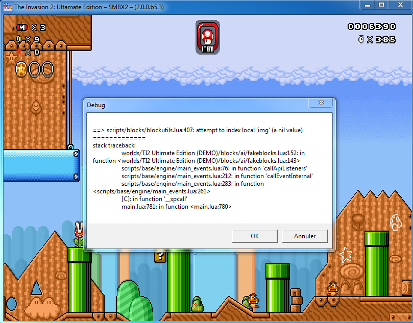The width and height of the screenshot is (413, 323).
Task: Click the Goomba near the slope bottom
Action: coord(253,300)
